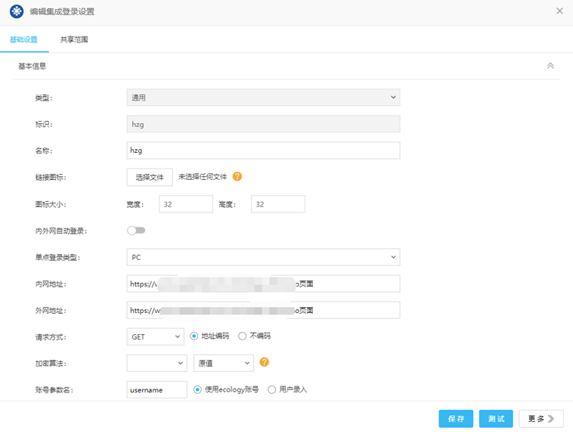Click the 宽度 input field
This screenshot has height=434, width=573.
[186, 204]
